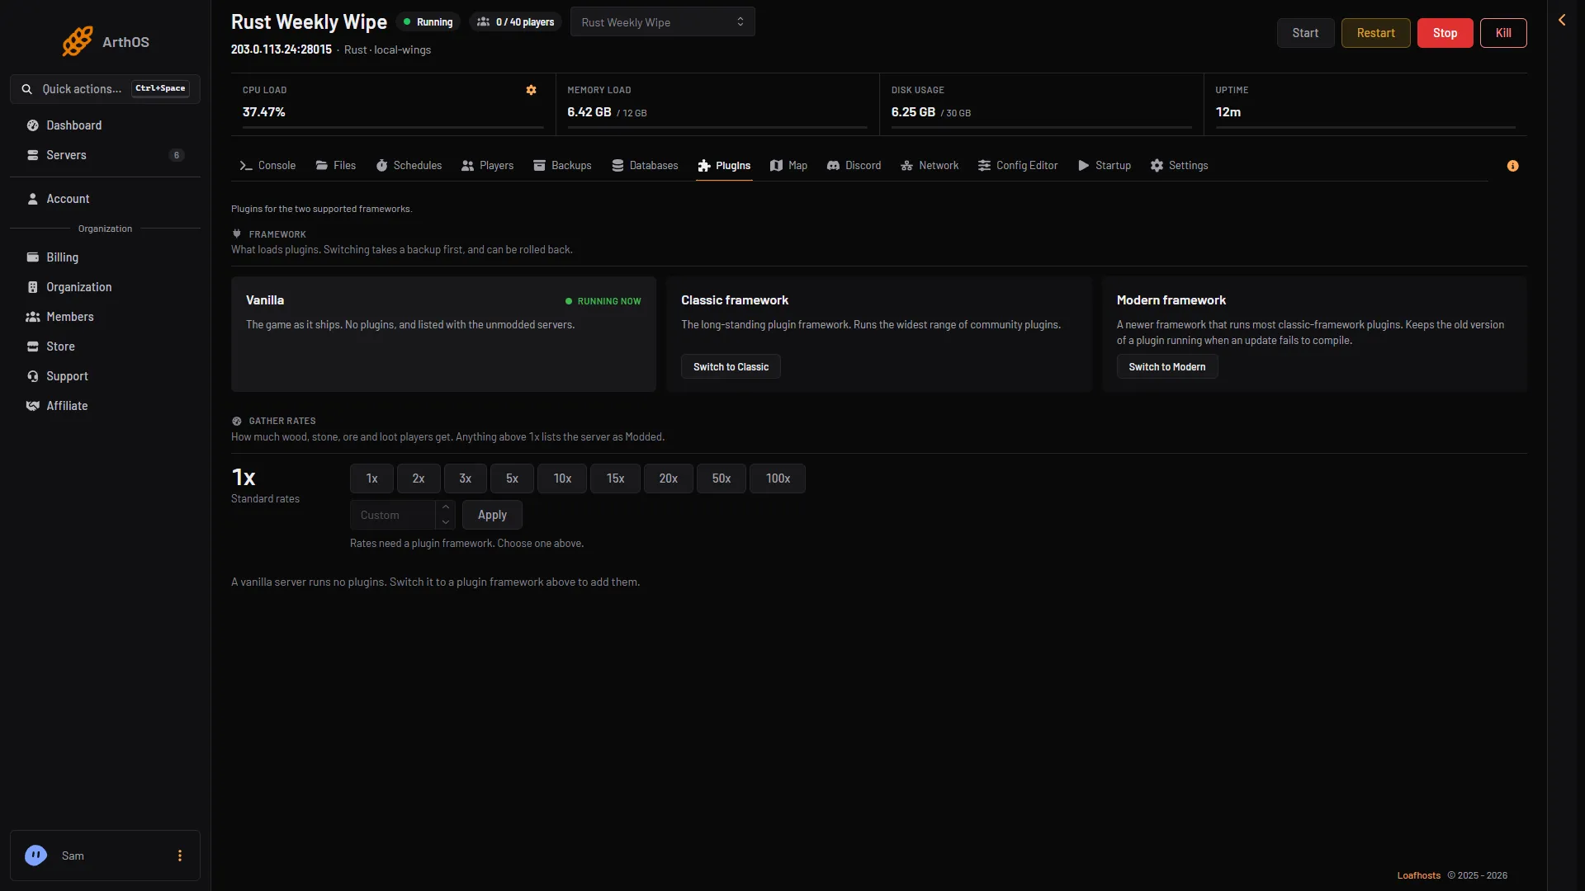Stop the server

point(1445,33)
